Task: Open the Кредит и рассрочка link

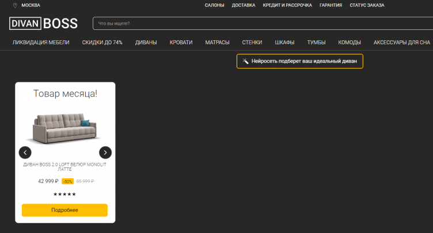Action: [x=287, y=5]
